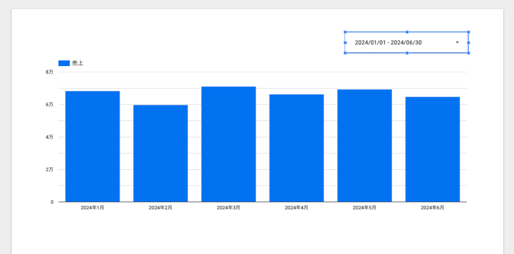Click the left-middle resize handle of date control

point(345,42)
